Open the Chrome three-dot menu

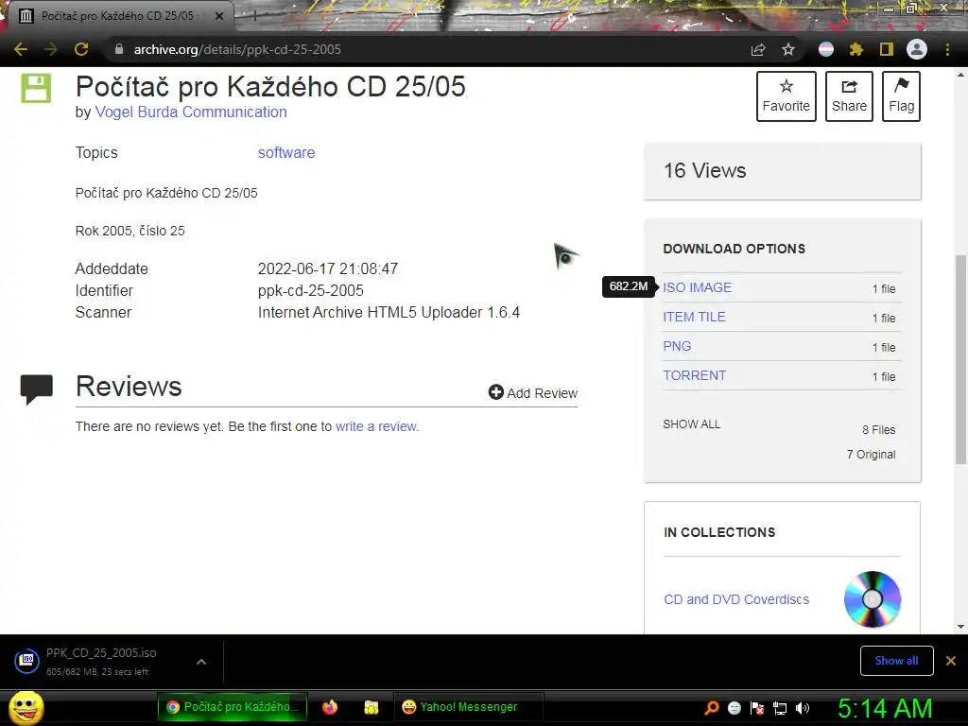[947, 49]
